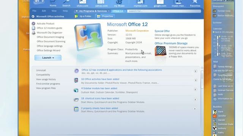Click in the search for field
Viewport: 243px width, 136px height.
pyautogui.click(x=164, y=11)
